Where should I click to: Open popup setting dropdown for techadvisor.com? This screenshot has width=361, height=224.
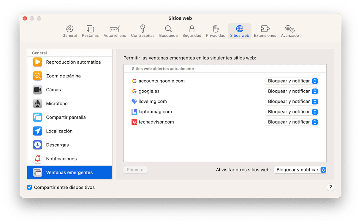292,122
